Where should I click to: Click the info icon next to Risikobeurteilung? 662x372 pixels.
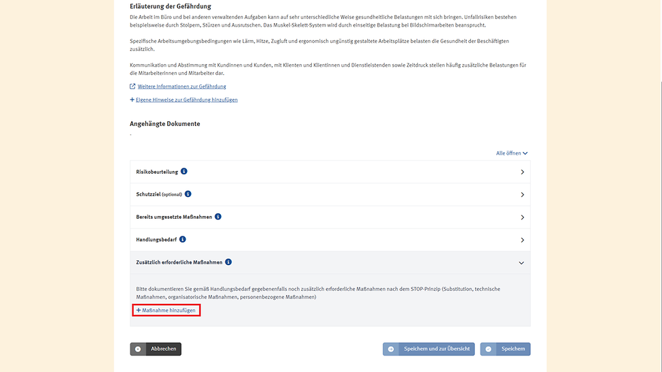184,172
